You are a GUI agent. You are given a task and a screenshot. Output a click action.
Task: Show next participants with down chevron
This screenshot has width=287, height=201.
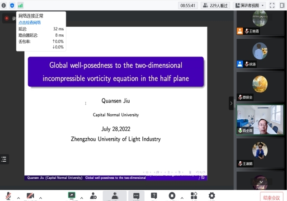261,182
